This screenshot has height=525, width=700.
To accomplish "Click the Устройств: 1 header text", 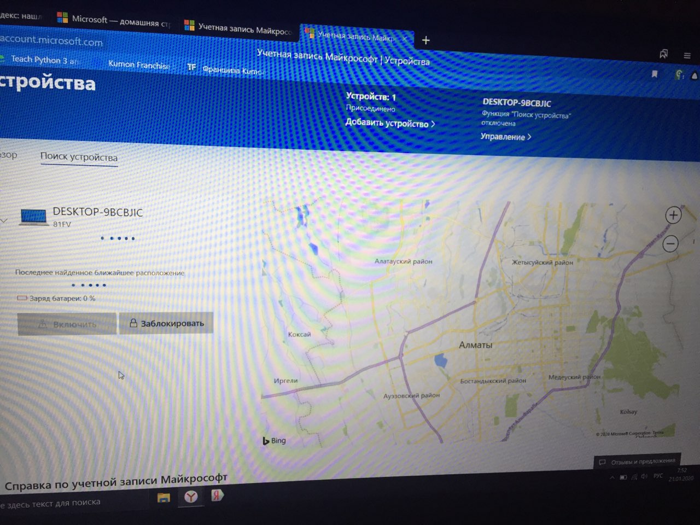I will 370,96.
